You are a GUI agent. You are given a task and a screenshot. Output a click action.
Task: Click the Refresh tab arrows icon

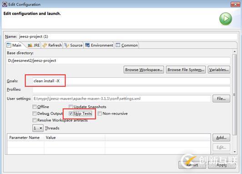pos(45,45)
